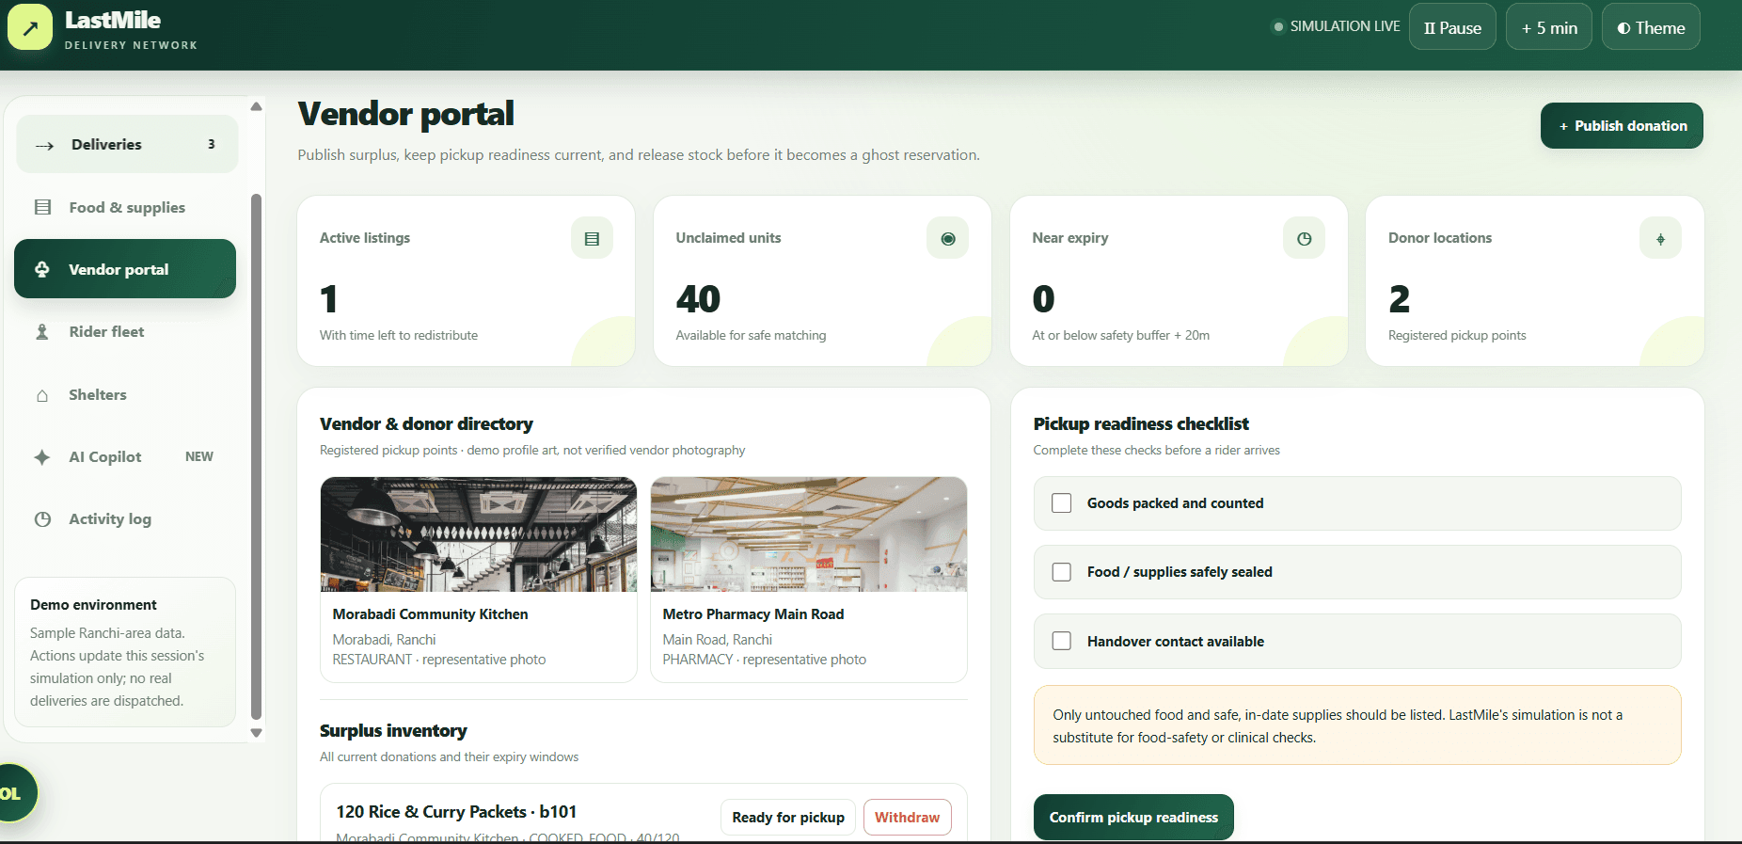View the Activity log

tap(127, 519)
